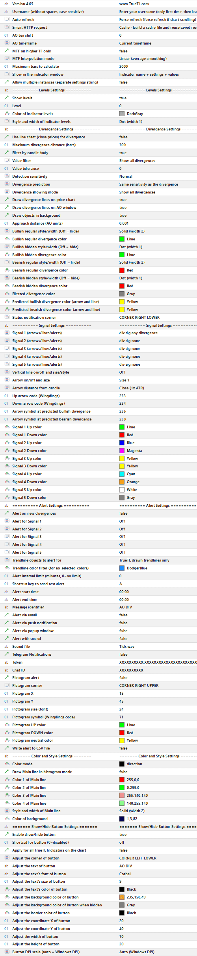The width and height of the screenshot is (197, 956).
Task: Toggle Draw objects in background true value
Action: tap(123, 216)
